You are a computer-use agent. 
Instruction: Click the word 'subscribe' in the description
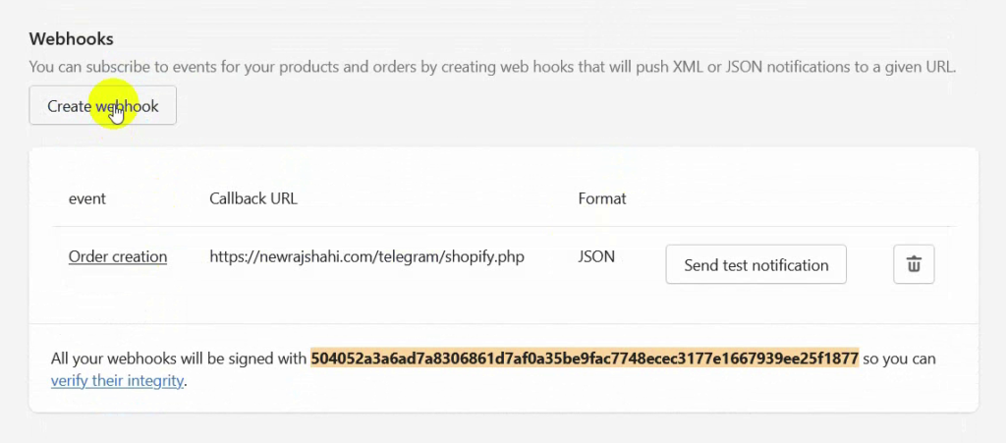click(117, 67)
